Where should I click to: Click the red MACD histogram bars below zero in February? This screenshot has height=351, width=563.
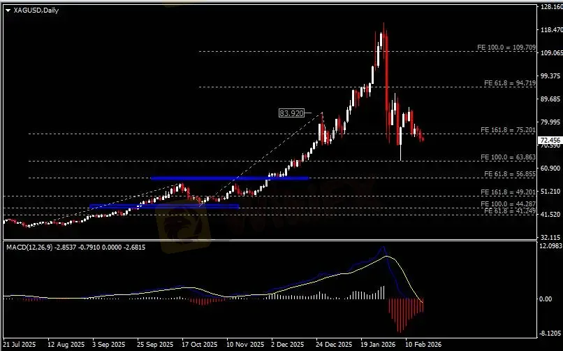[406, 315]
